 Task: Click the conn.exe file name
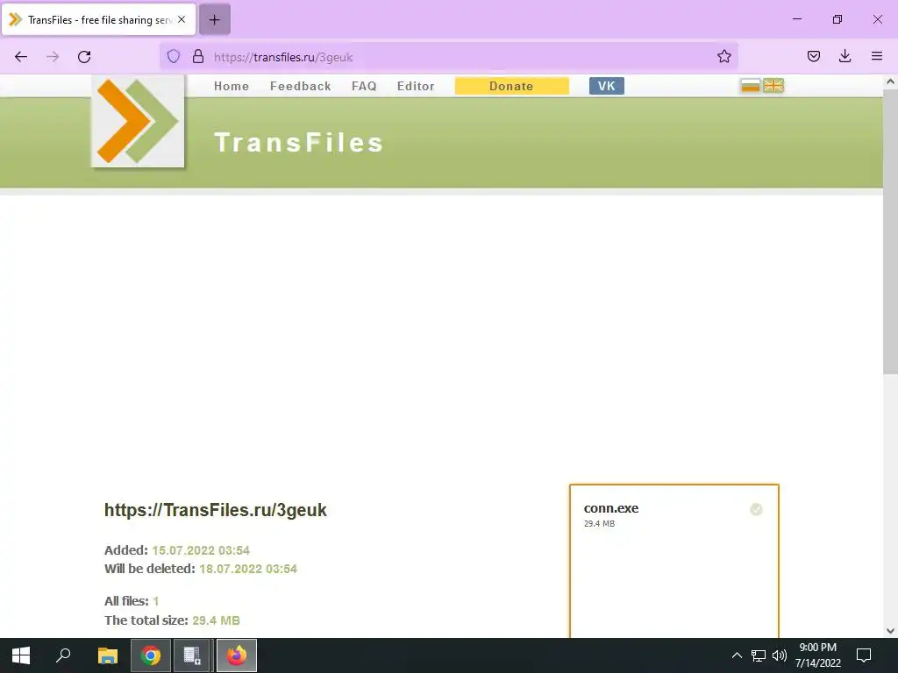click(611, 508)
